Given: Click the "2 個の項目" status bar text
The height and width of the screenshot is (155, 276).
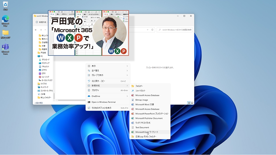Looking at the screenshot, I should 39,103.
